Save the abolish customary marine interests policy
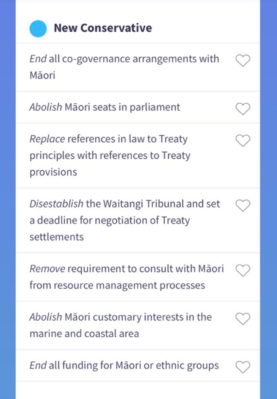The image size is (277, 399). pyautogui.click(x=243, y=319)
